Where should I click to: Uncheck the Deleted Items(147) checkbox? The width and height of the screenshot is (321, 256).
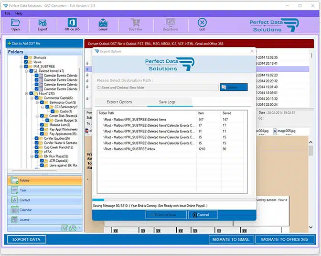point(31,71)
